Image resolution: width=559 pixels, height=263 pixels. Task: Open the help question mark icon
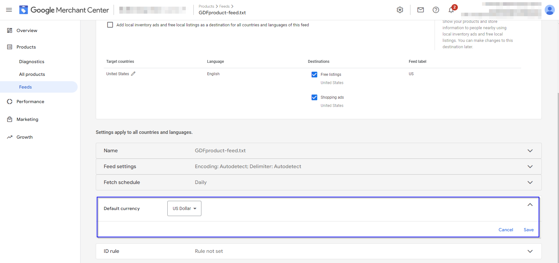[x=436, y=10]
